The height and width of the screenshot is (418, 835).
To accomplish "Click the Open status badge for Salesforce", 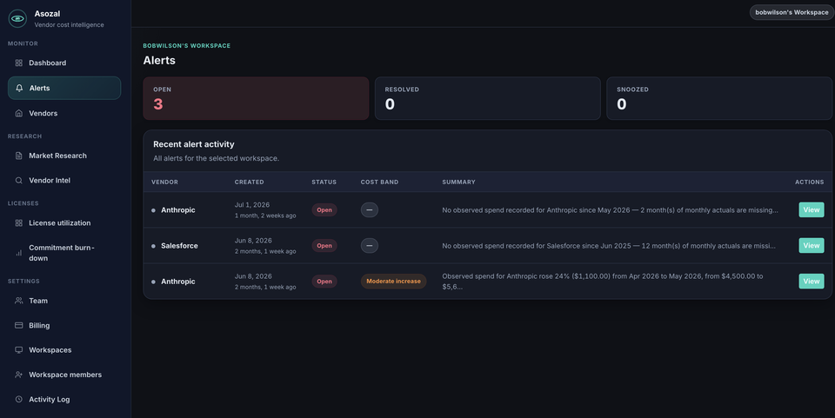I will coord(324,246).
